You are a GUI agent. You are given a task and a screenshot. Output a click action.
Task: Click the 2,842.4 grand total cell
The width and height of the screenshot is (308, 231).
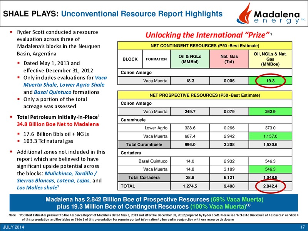pos(270,186)
